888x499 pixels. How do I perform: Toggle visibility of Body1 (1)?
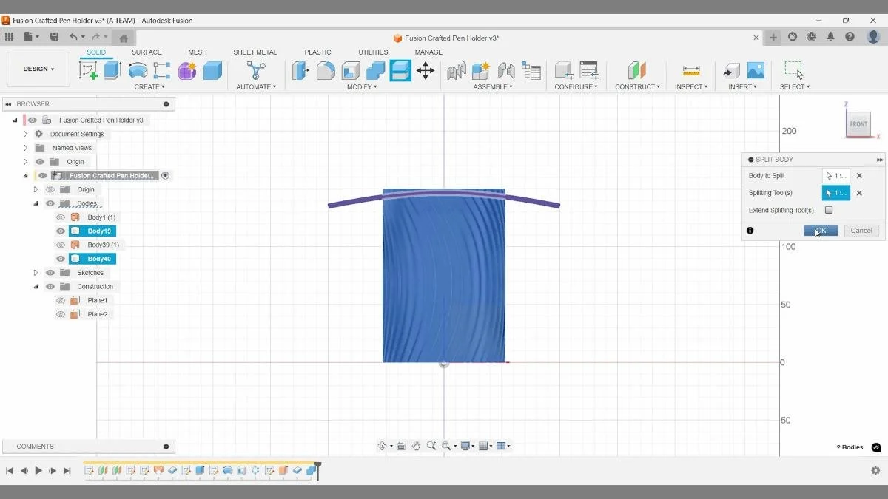[61, 217]
